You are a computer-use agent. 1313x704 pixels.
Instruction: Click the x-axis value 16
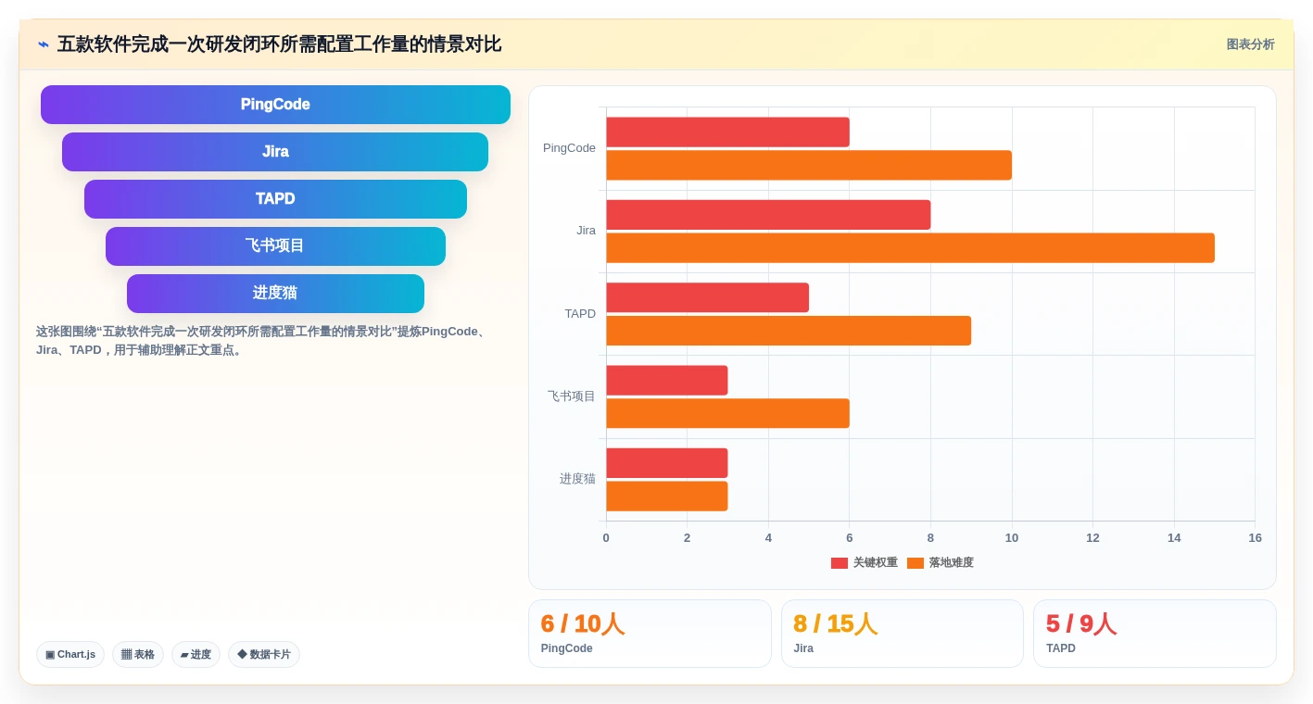(x=1255, y=538)
